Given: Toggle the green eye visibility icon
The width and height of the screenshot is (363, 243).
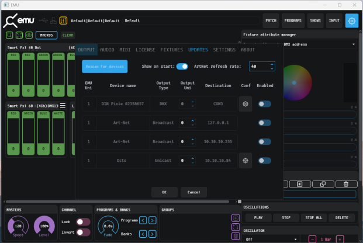Looking at the screenshot, I should [29, 35].
